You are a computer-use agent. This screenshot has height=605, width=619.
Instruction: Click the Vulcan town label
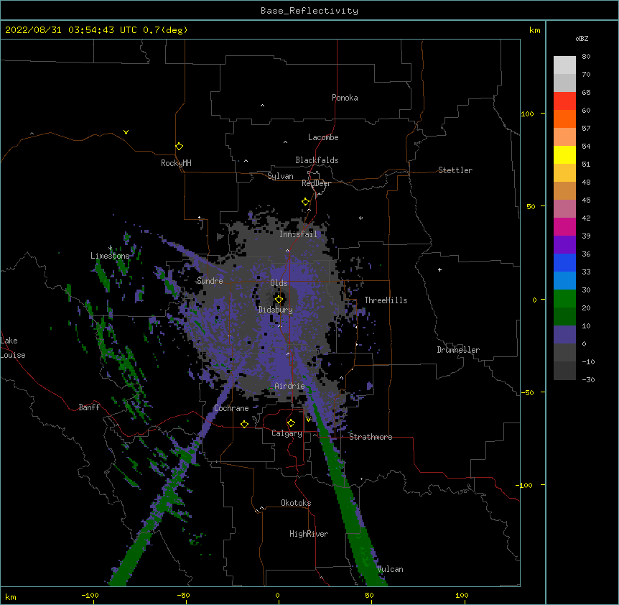click(390, 569)
